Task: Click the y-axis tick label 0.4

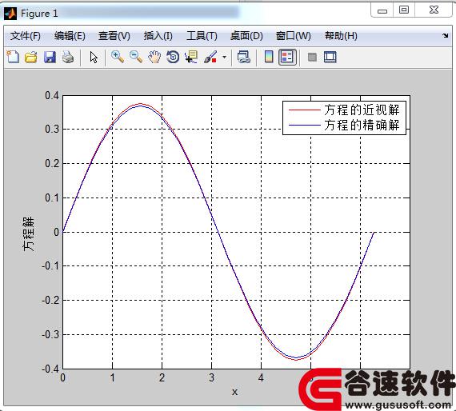Action: (x=52, y=95)
